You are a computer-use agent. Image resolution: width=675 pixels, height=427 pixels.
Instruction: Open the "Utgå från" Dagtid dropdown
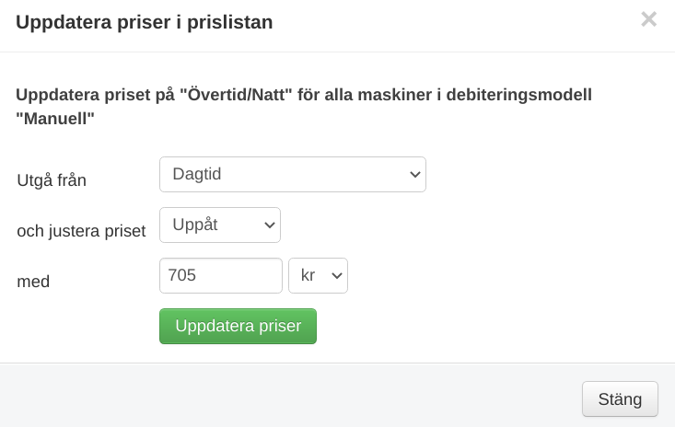[x=292, y=174]
